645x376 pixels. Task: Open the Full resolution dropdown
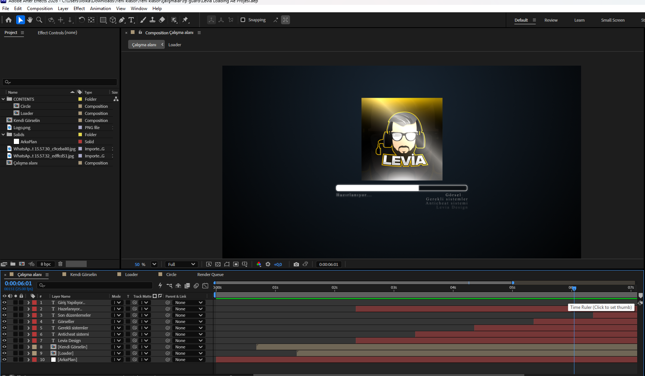pyautogui.click(x=182, y=264)
